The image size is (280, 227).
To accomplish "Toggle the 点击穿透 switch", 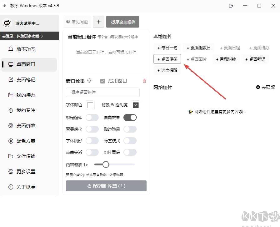I will (92, 152).
